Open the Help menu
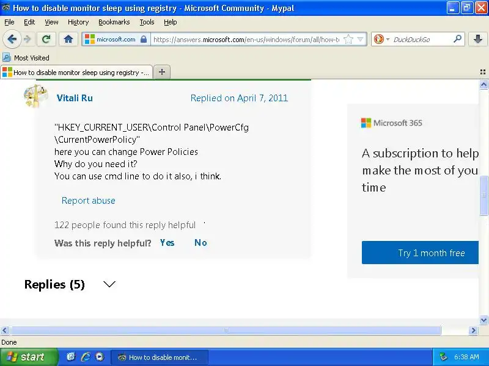This screenshot has width=489, height=366. tap(171, 22)
